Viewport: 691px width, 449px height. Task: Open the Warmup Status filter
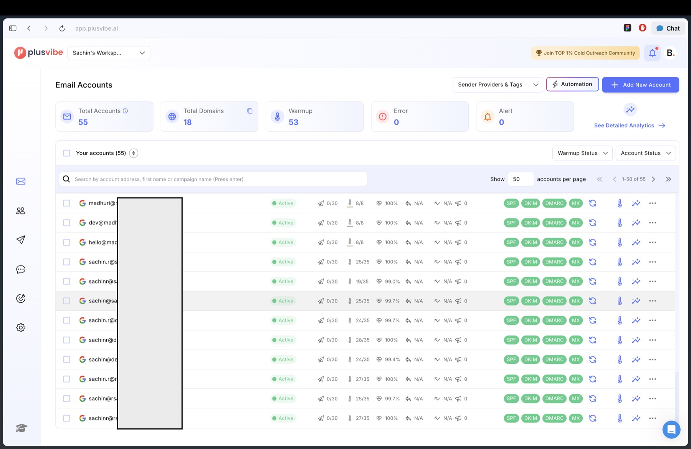click(x=582, y=153)
